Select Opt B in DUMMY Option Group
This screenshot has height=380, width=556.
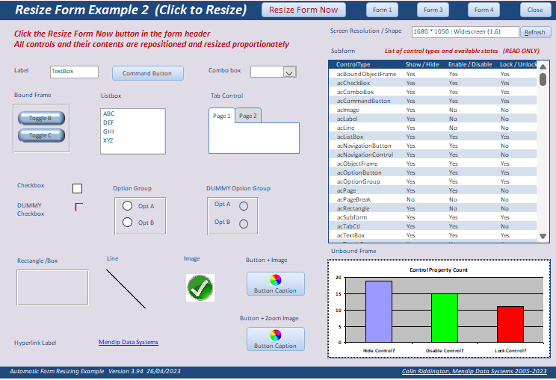[x=244, y=224]
